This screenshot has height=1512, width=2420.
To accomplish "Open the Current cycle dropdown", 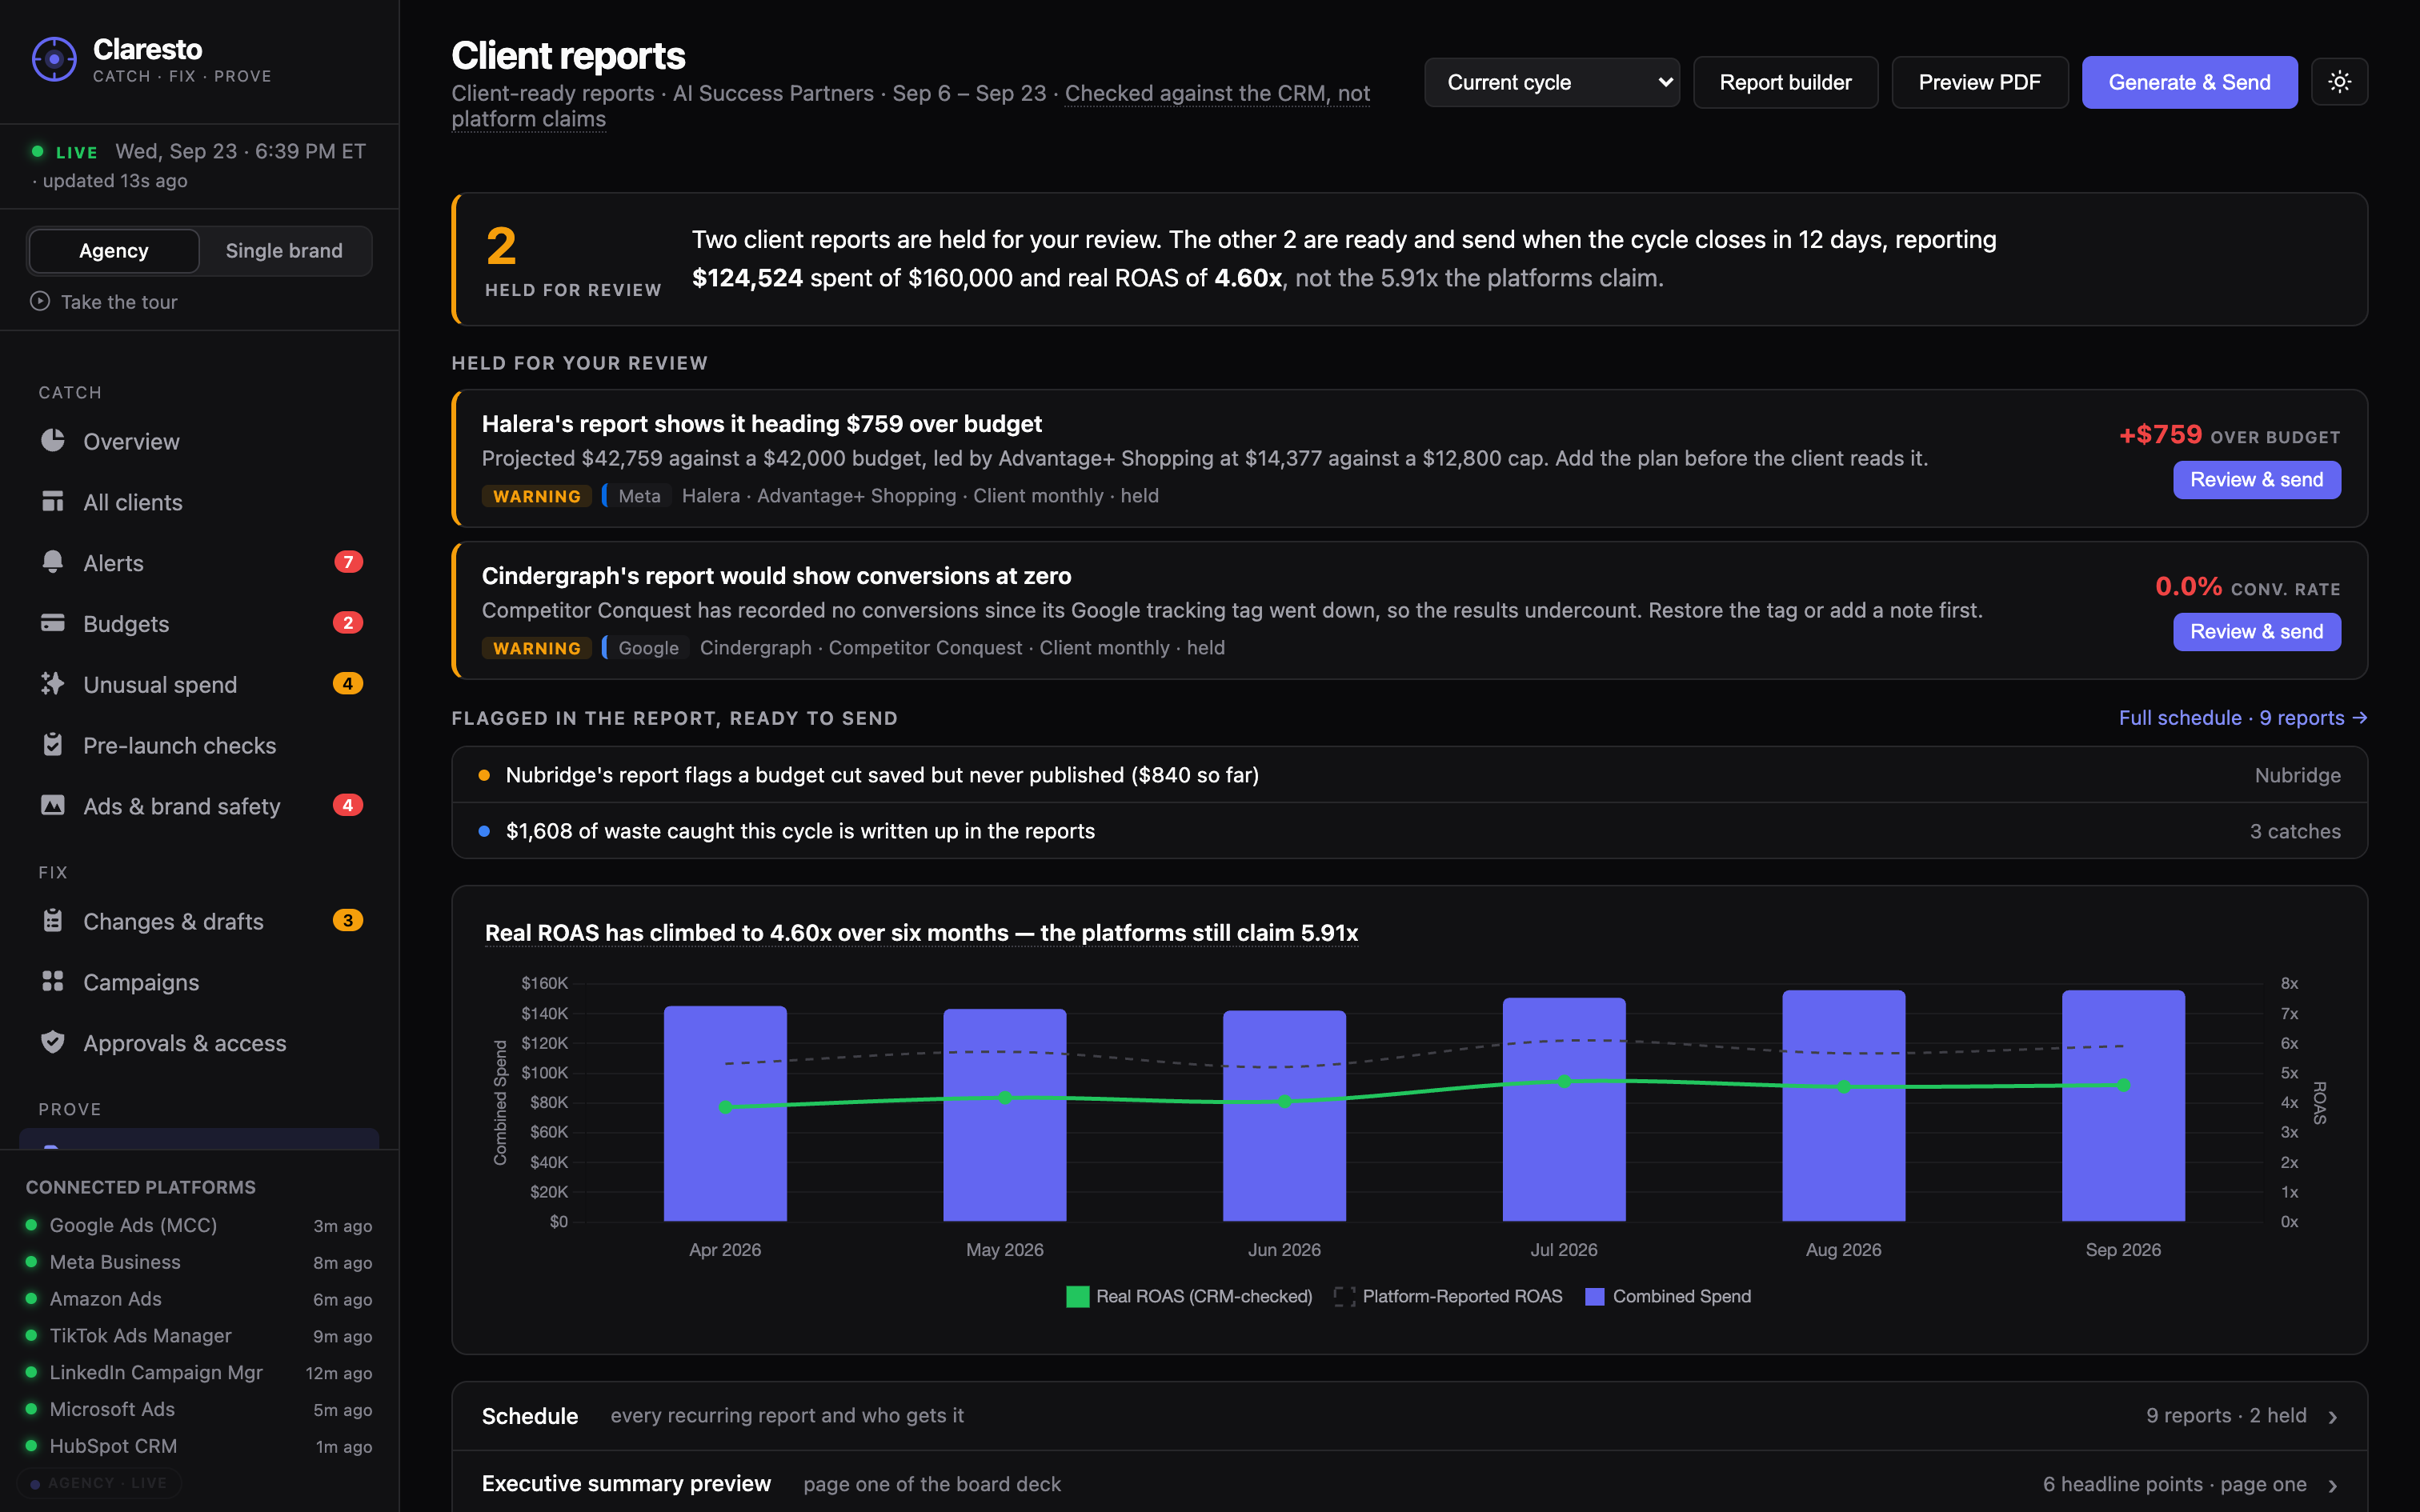I will point(1552,82).
